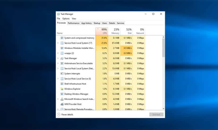Go to the Details tab

pos(112,23)
